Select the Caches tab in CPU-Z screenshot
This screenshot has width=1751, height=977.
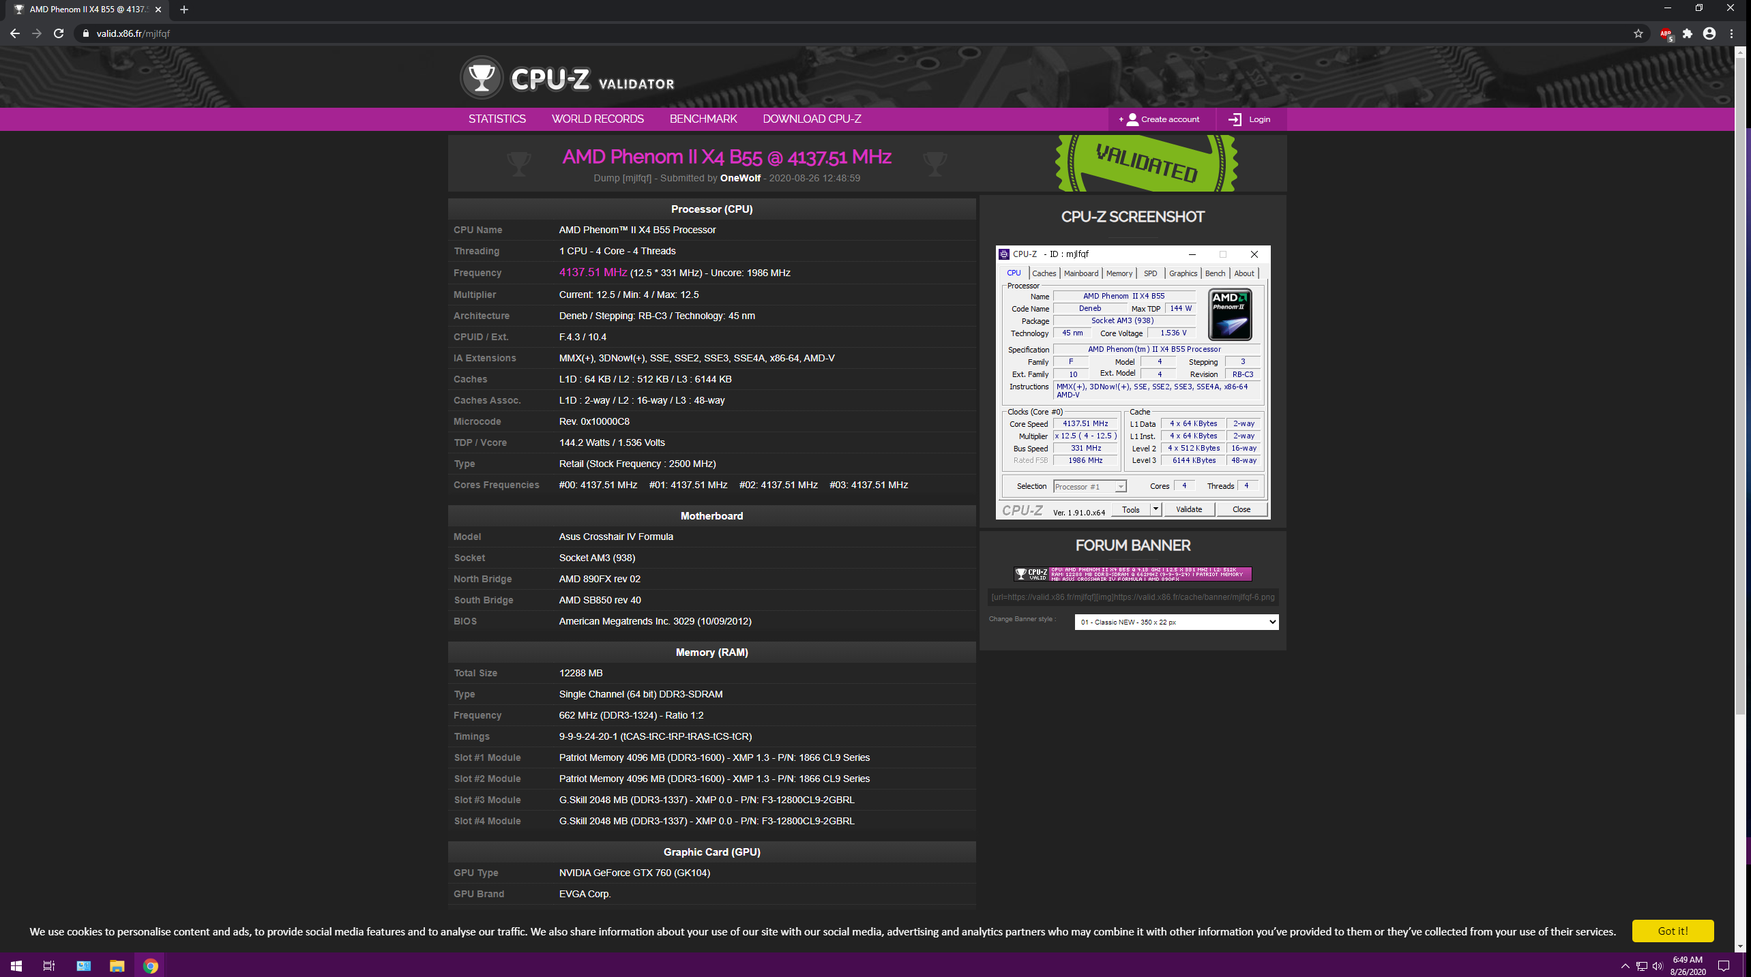click(x=1044, y=273)
